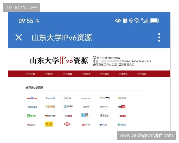The image size is (179, 143).
Task: Open the Baidu logo link
Action: [x=32, y=98]
